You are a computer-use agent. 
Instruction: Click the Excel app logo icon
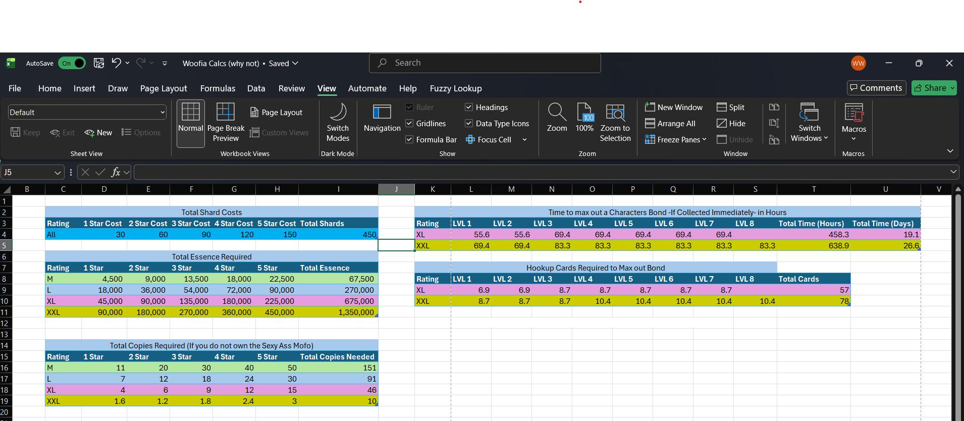[x=11, y=63]
